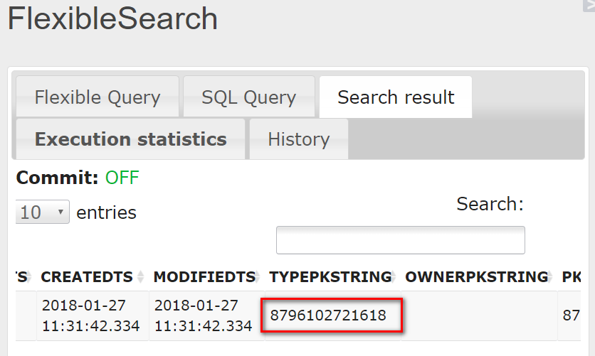Sort by MODIFIEDTS column header
The height and width of the screenshot is (356, 595).
click(206, 277)
